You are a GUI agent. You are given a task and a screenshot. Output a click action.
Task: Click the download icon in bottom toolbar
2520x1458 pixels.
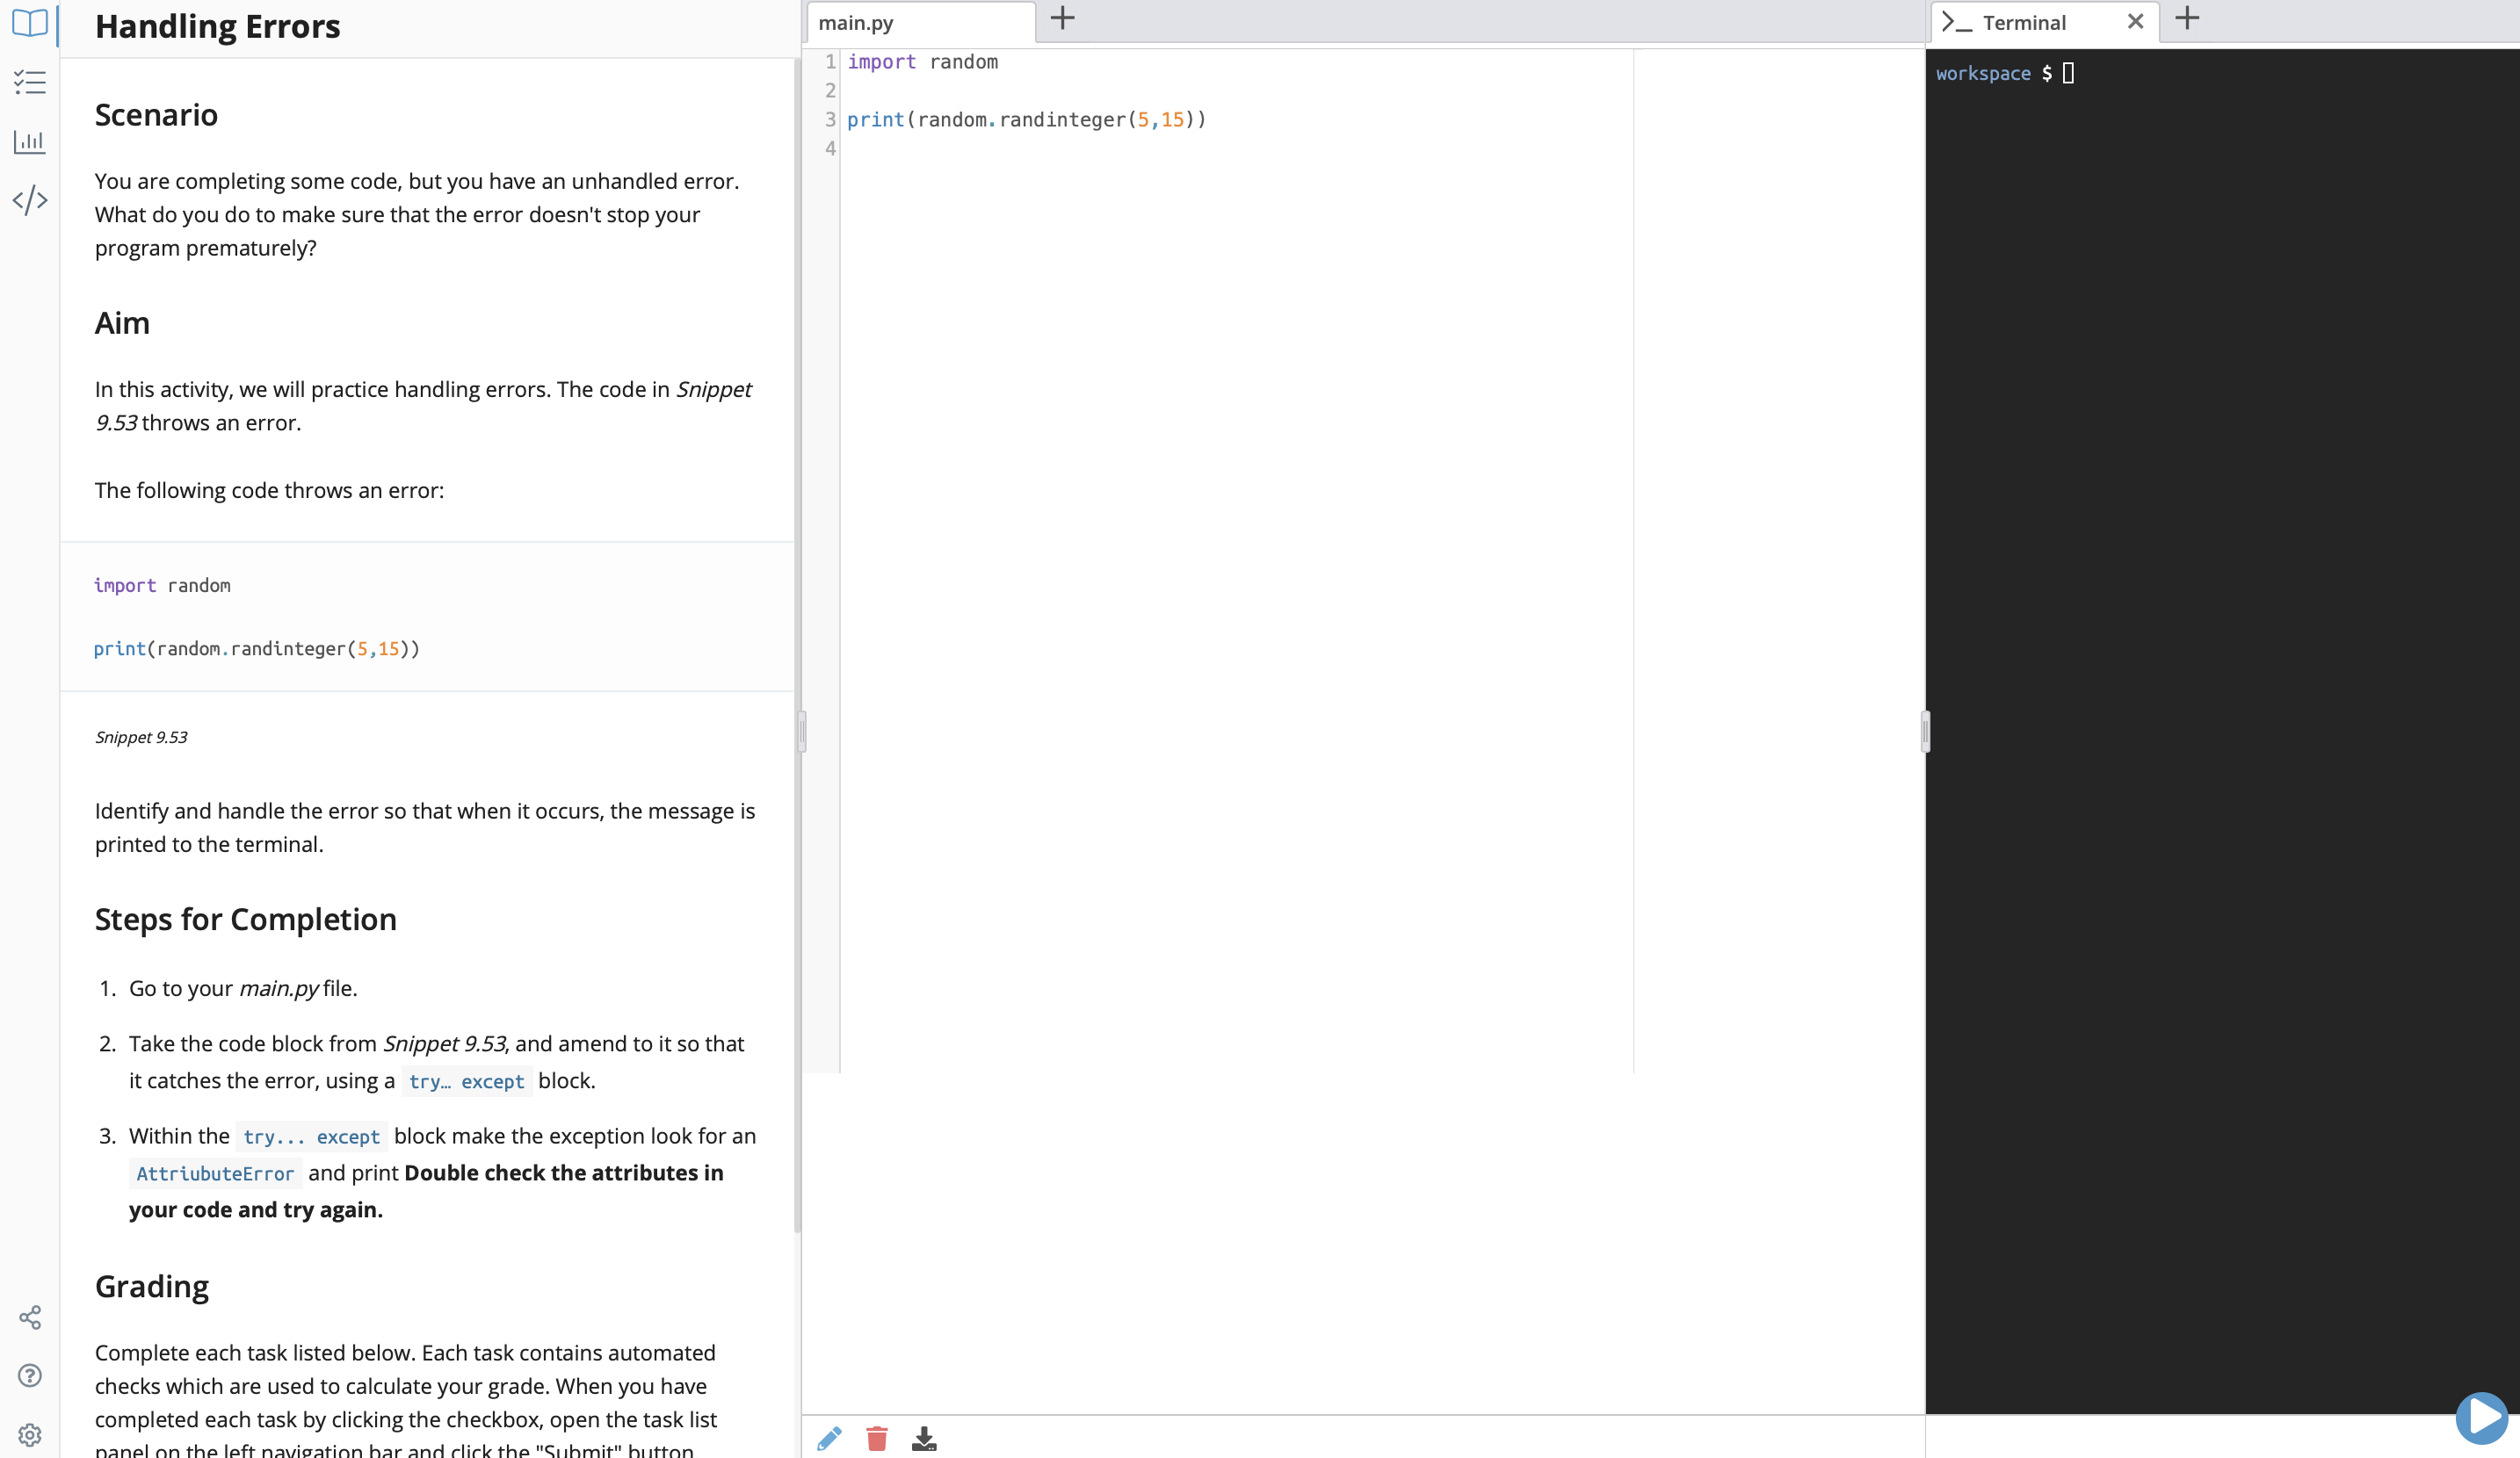925,1437
